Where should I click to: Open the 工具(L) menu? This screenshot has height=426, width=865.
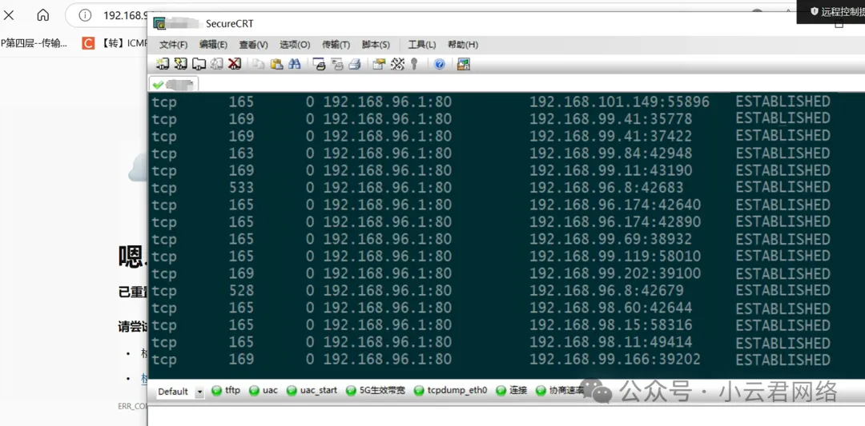point(421,45)
